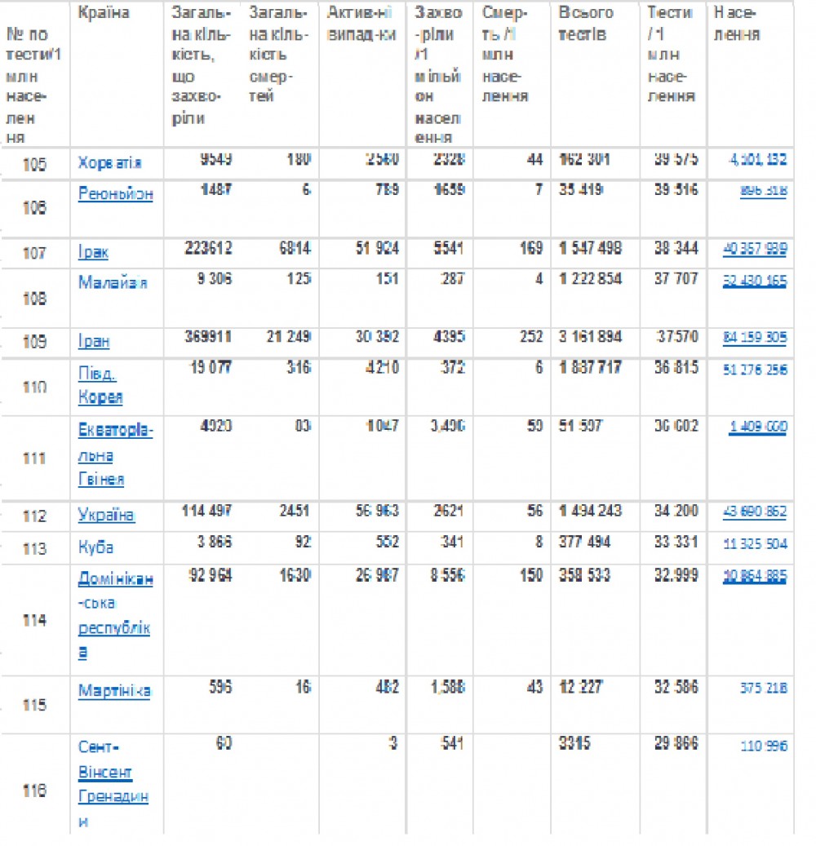Click the Україна country link
The height and width of the screenshot is (846, 816).
[106, 515]
